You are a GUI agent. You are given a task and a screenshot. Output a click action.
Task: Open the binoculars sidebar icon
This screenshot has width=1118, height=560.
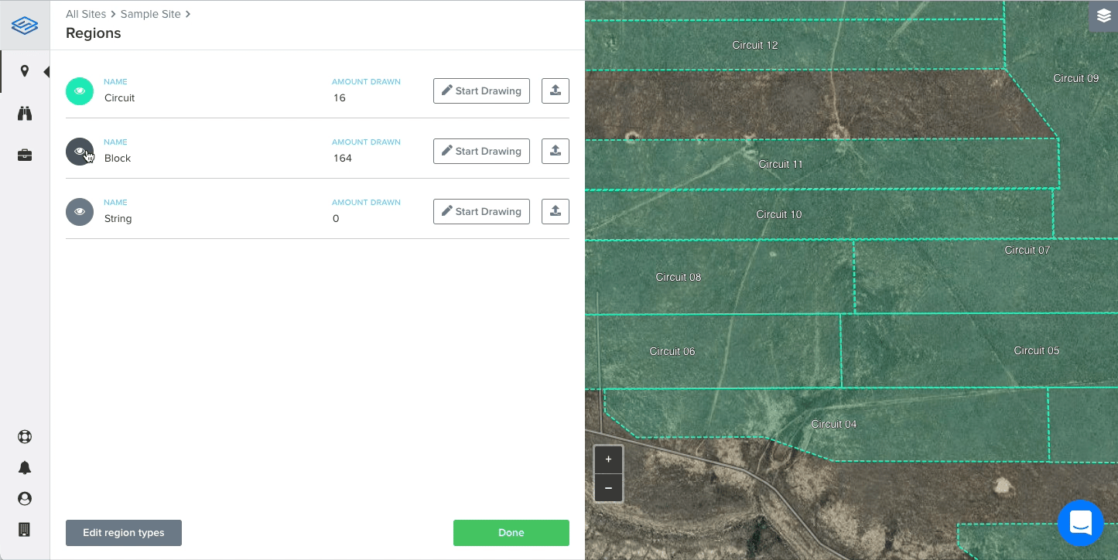25,114
